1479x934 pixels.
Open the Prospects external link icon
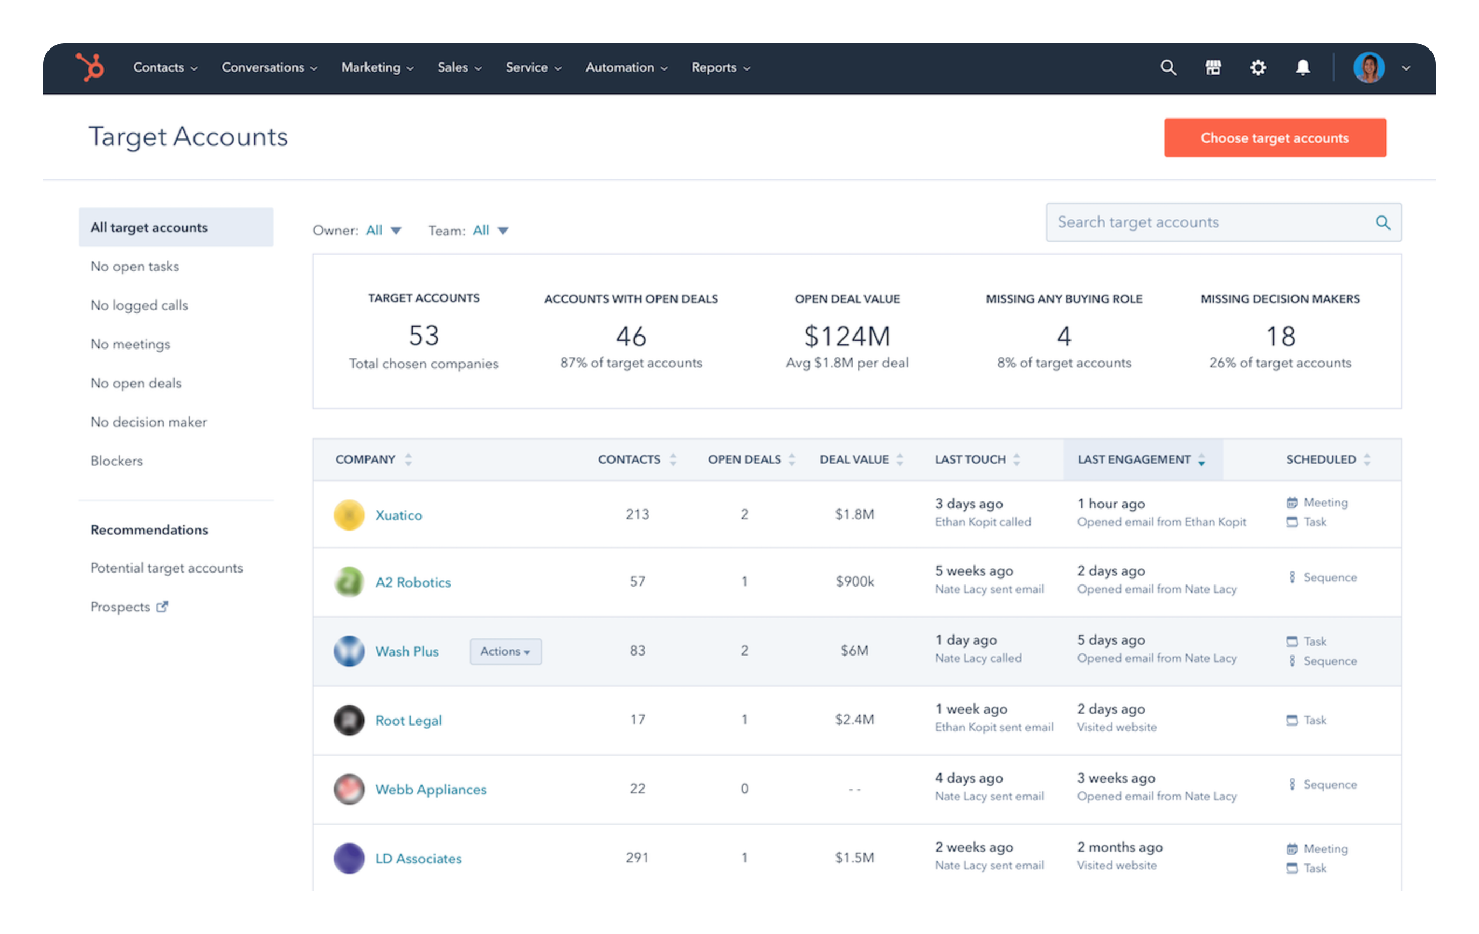tap(162, 607)
